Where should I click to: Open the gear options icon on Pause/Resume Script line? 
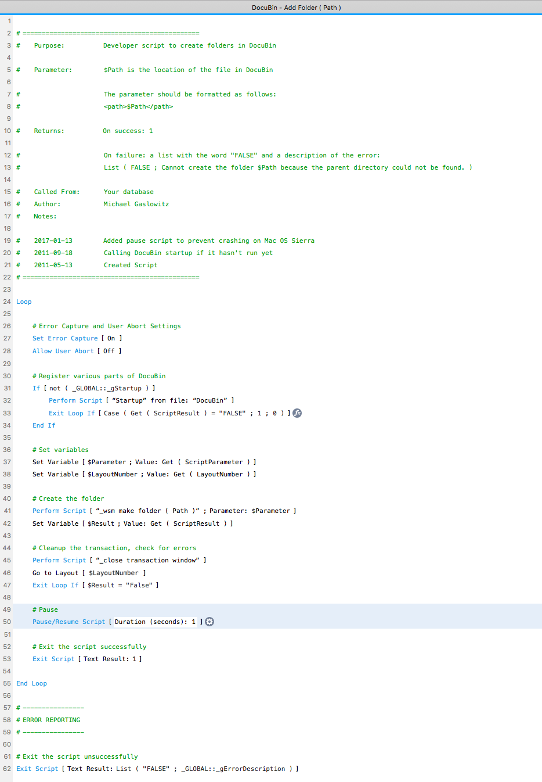[x=209, y=622]
